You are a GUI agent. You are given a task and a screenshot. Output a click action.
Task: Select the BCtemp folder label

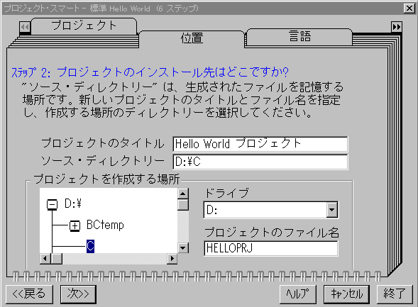click(x=105, y=225)
